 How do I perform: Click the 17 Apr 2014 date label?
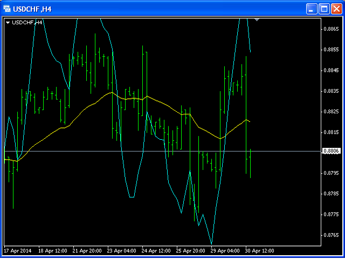tap(18, 250)
